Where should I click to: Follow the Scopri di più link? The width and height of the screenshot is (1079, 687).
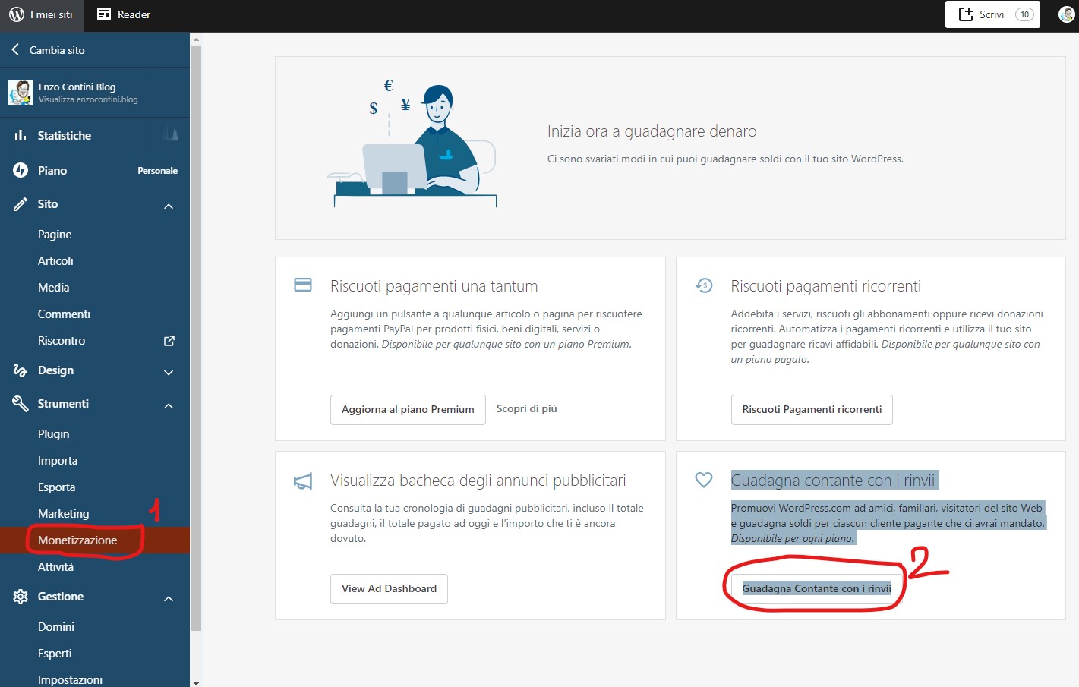pos(526,408)
